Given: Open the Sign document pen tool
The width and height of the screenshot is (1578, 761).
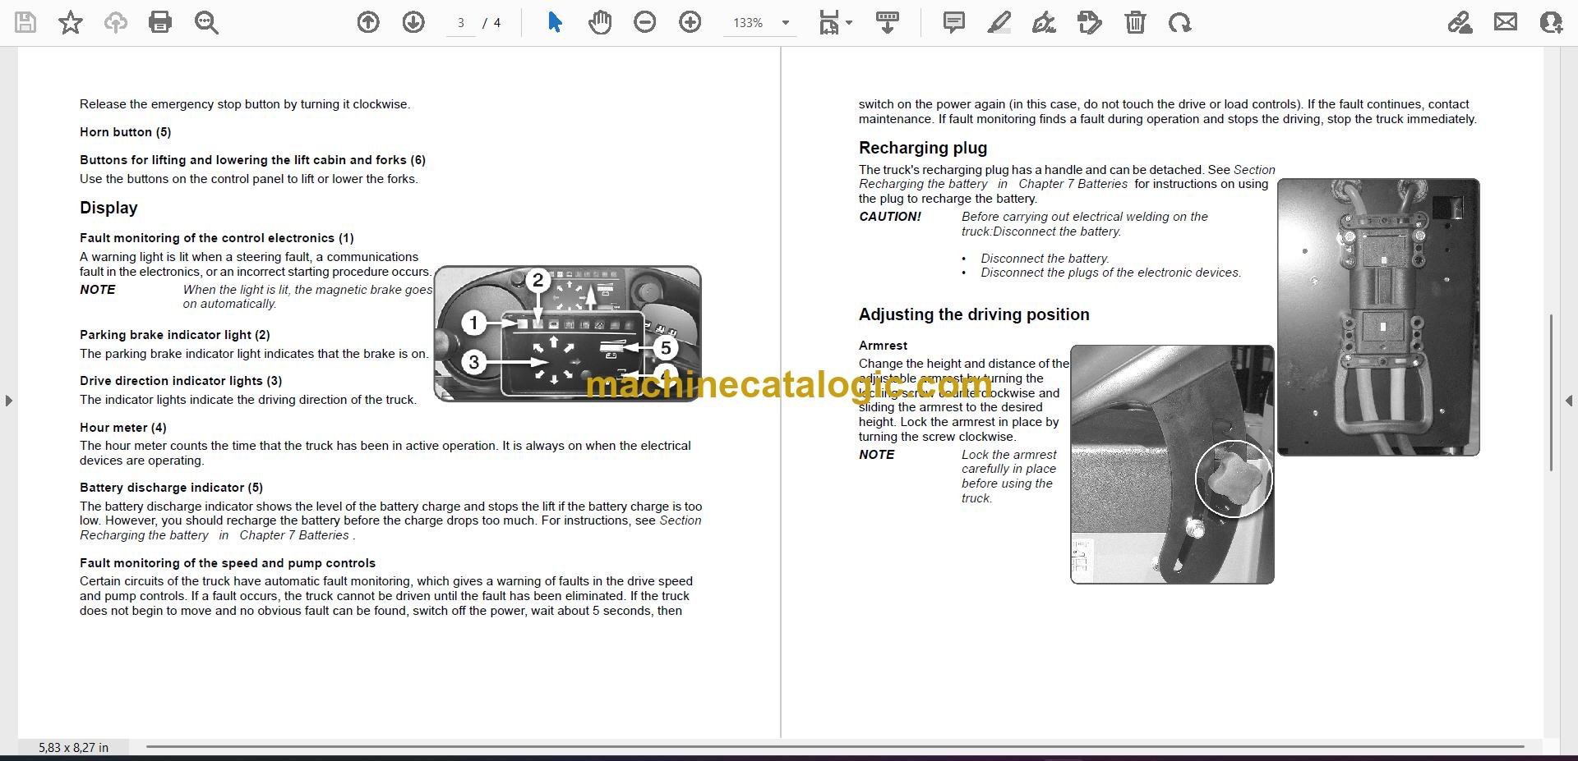Looking at the screenshot, I should [x=1044, y=22].
